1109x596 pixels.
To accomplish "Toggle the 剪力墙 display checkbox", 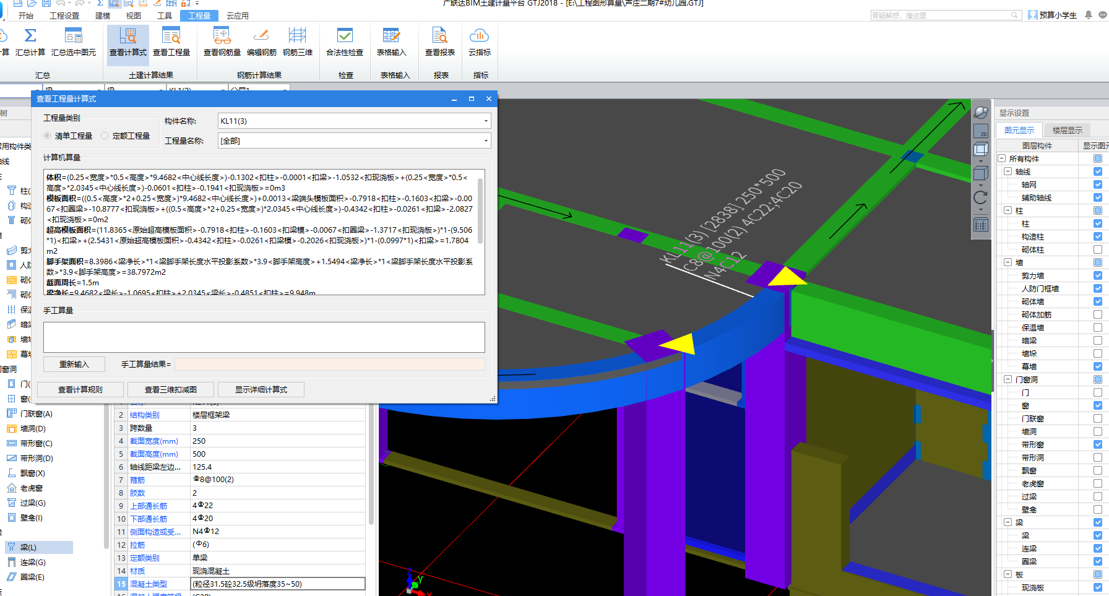I will 1098,275.
